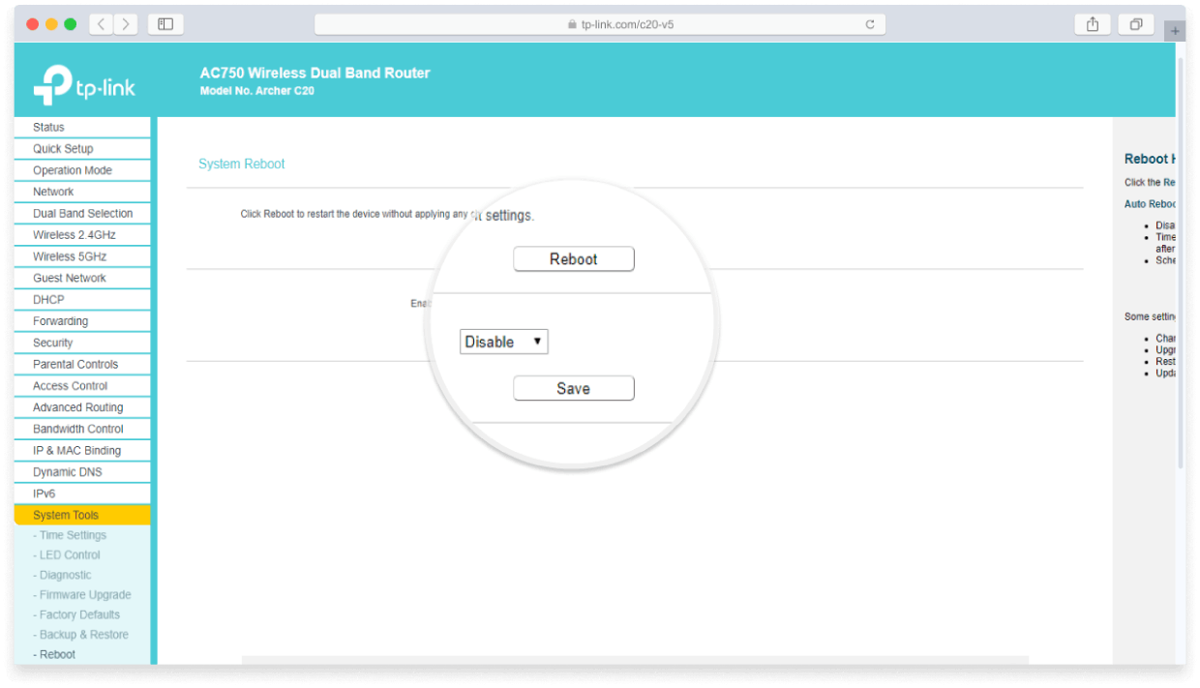Open Bandwidth Control settings
The image size is (1200, 688).
83,429
